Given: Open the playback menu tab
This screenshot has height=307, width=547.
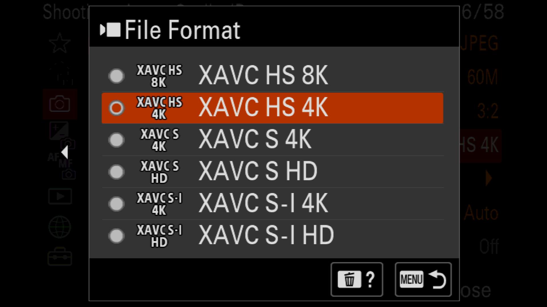Looking at the screenshot, I should point(60,196).
